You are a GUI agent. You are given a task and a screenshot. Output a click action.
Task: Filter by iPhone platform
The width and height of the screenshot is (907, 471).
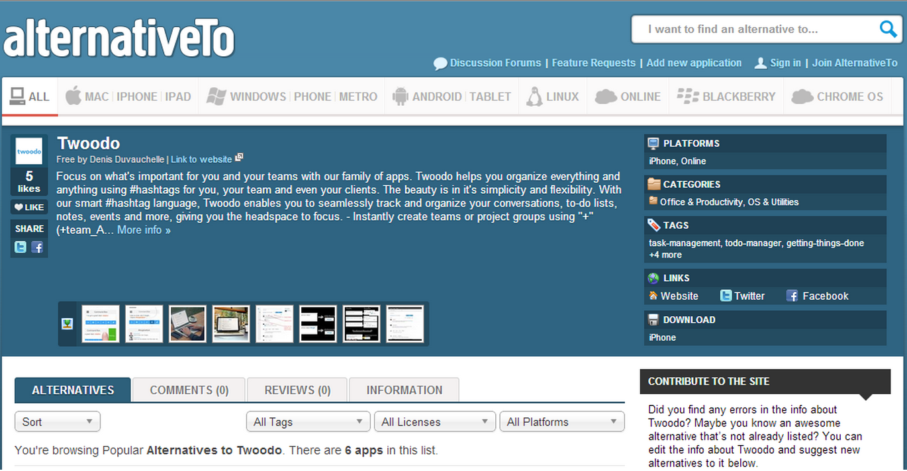click(x=137, y=97)
